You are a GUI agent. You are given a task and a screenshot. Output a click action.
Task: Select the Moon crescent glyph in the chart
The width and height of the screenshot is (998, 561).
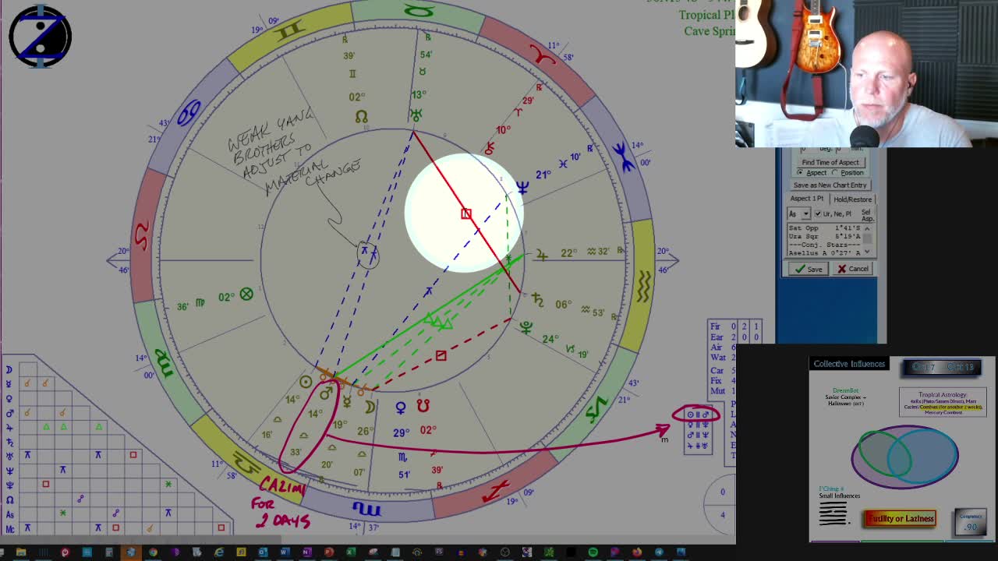point(370,405)
